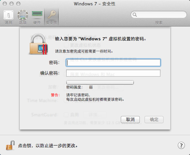Click the question mark help button
190x155 pixels.
click(x=181, y=145)
